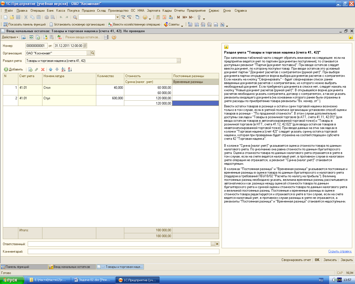Move row up with blue arrow icon

point(50,69)
